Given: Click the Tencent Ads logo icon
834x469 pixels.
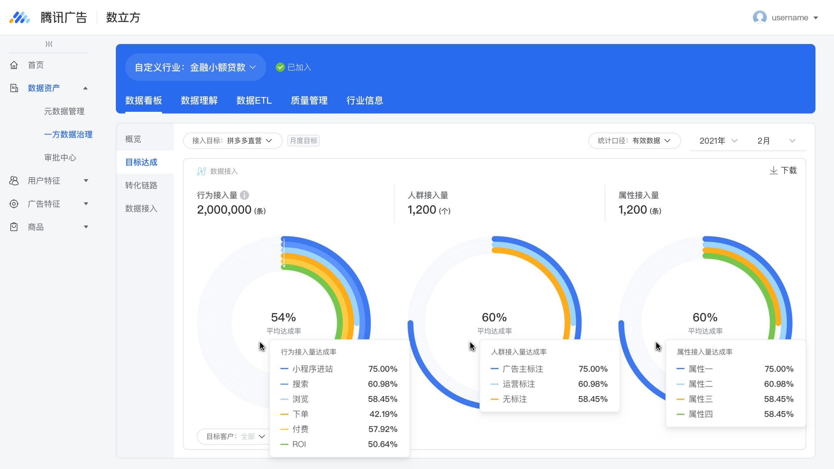Looking at the screenshot, I should [20, 18].
